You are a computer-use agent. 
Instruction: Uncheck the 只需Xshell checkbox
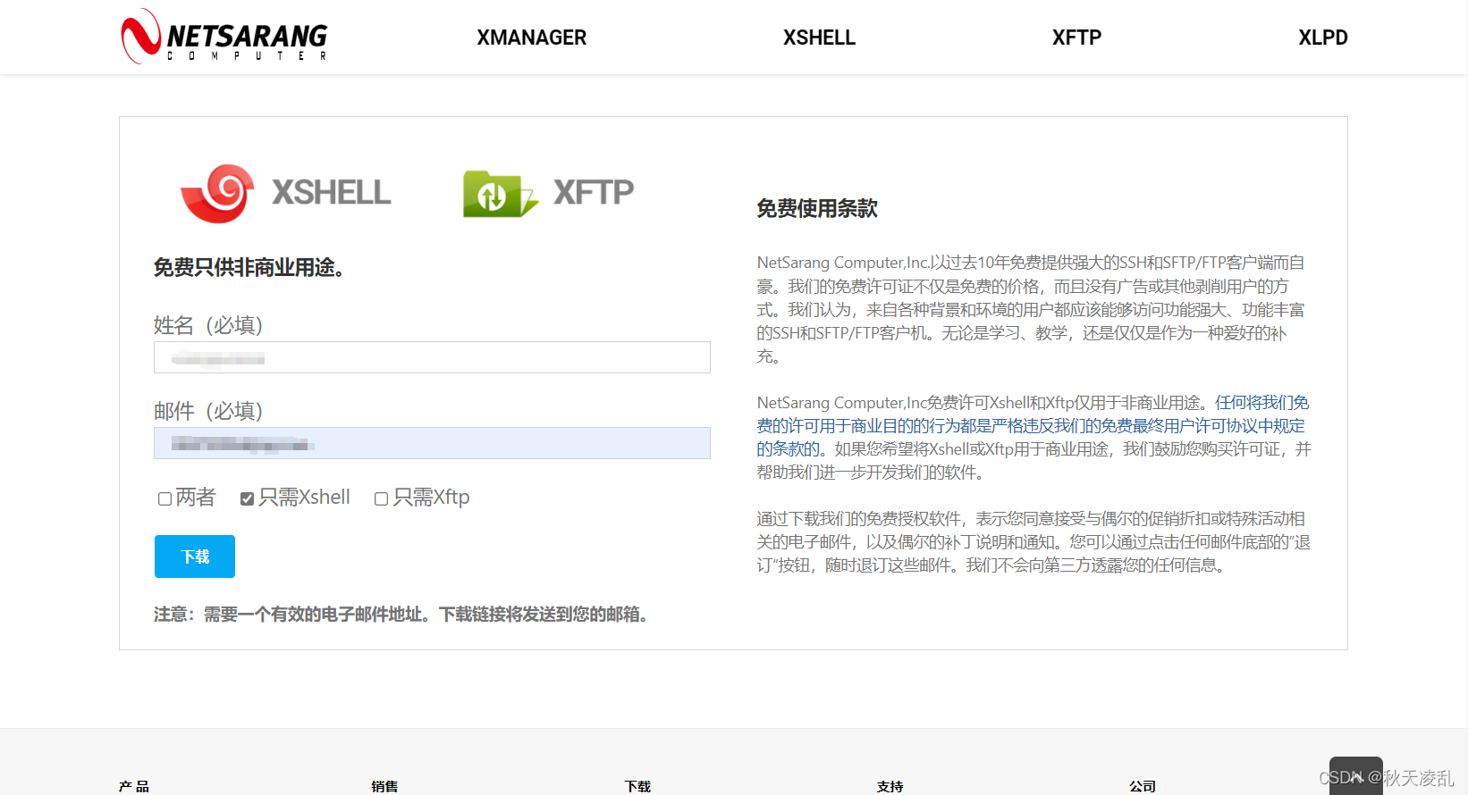pos(247,498)
